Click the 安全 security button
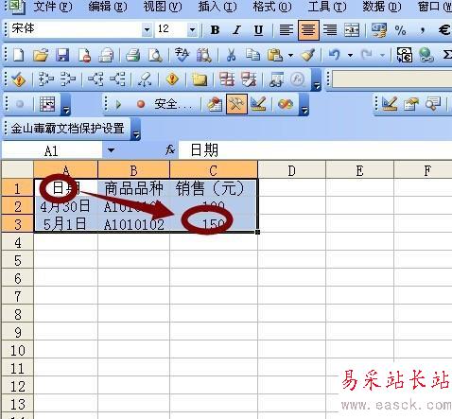This screenshot has width=452, height=419. pos(173,104)
